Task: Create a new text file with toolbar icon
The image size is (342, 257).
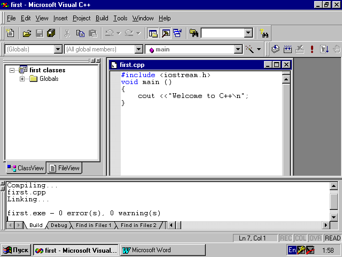Action: click(x=10, y=33)
